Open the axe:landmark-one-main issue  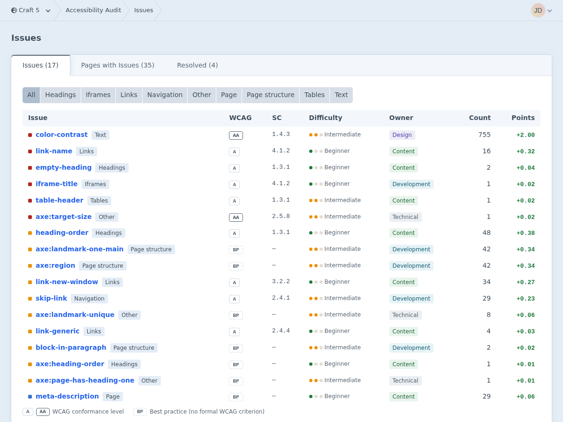[80, 249]
